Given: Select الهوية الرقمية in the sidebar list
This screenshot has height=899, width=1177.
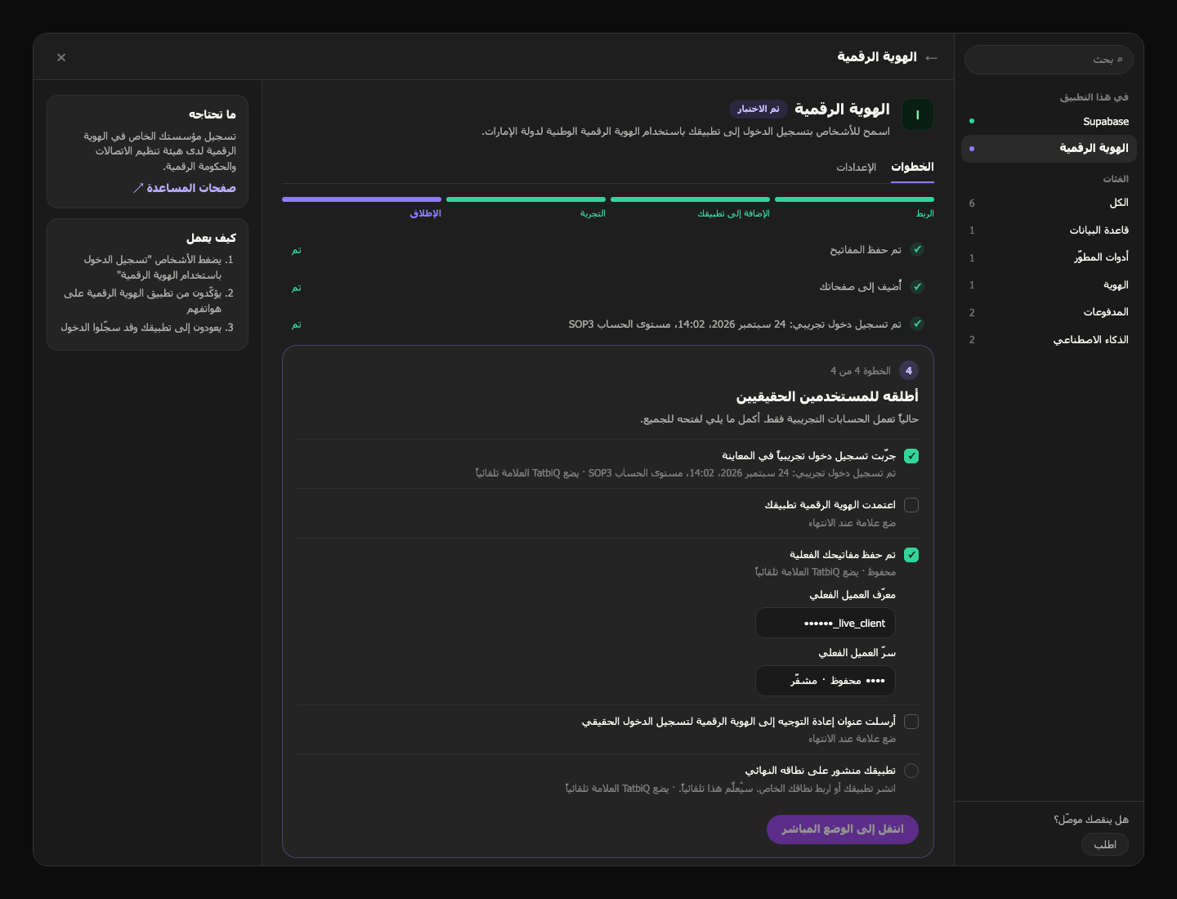Looking at the screenshot, I should point(1049,148).
